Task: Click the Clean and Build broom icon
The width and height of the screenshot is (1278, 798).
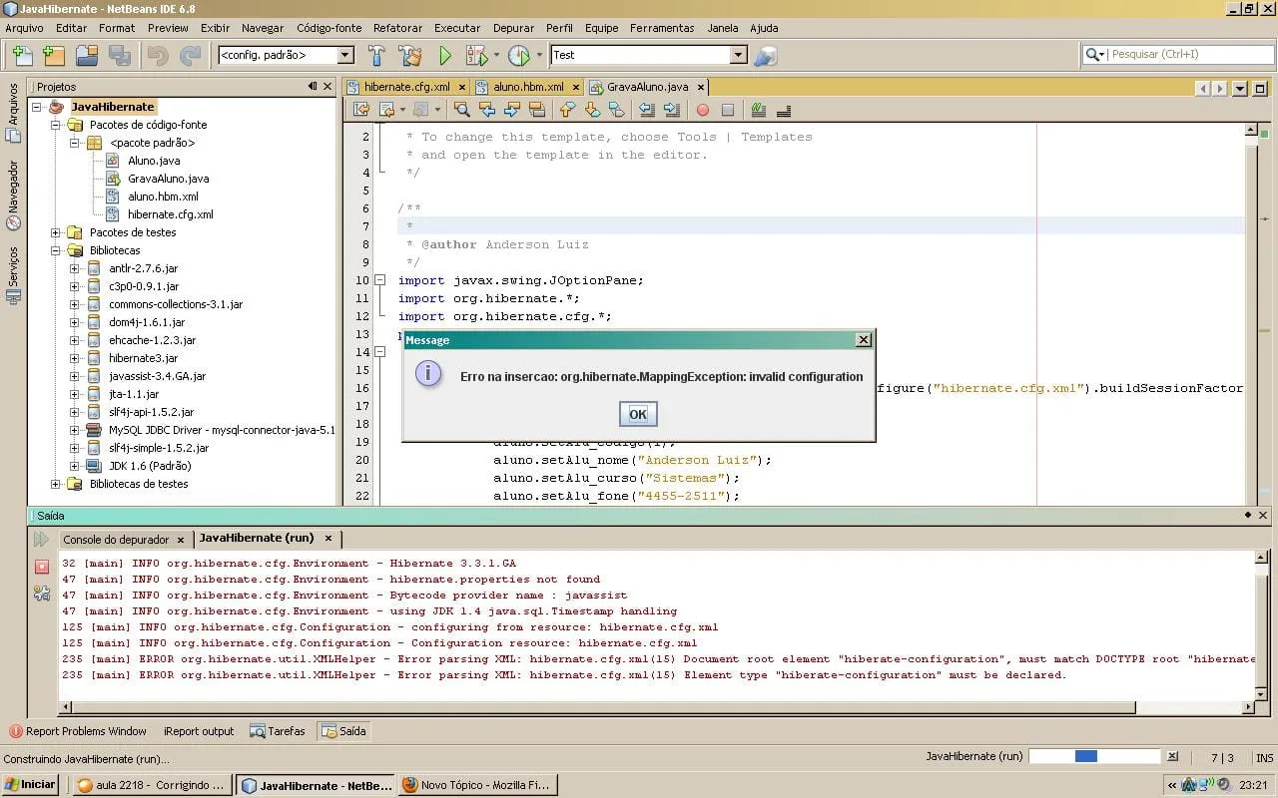Action: [x=408, y=56]
